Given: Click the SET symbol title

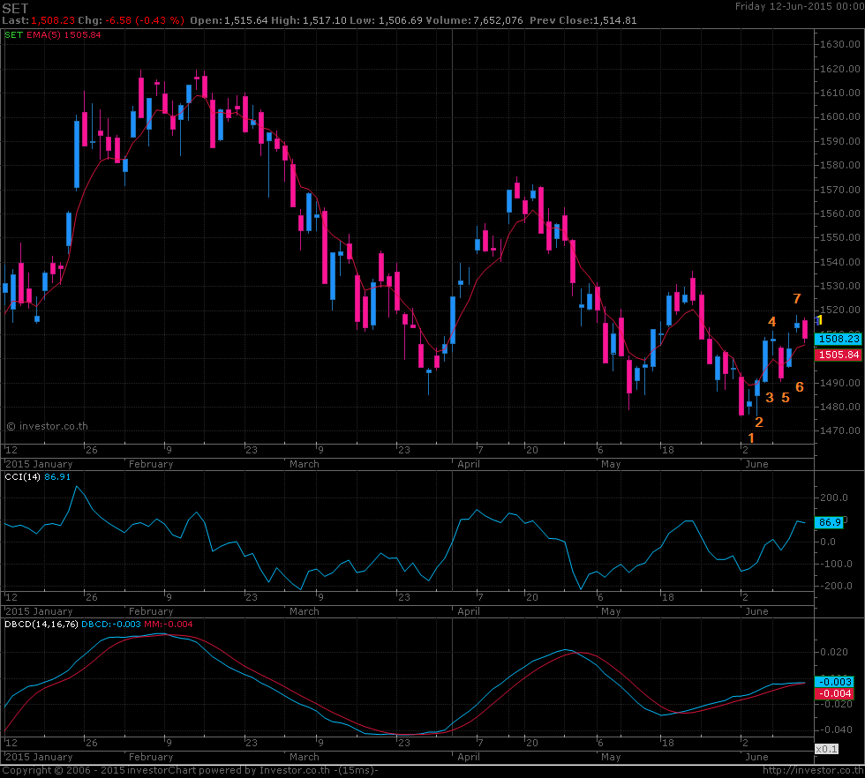Looking at the screenshot, I should coord(16,7).
